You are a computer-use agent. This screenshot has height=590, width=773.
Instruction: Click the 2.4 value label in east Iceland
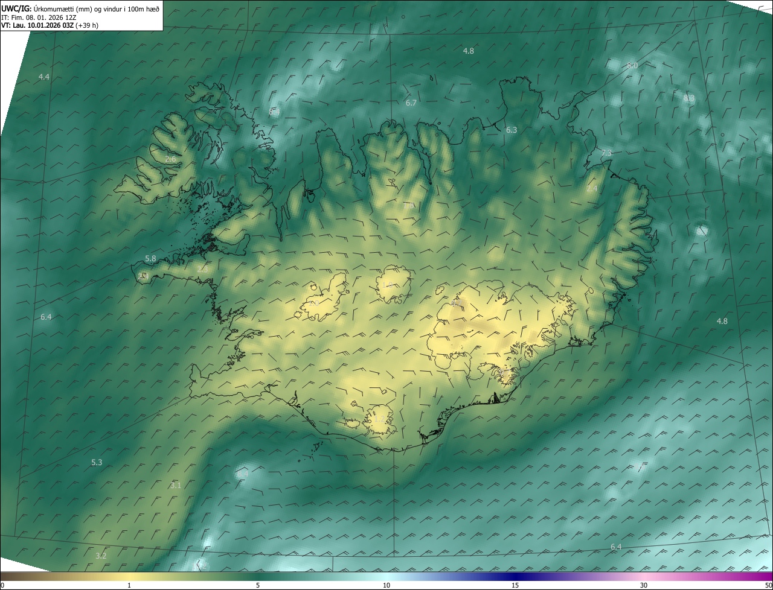592,189
